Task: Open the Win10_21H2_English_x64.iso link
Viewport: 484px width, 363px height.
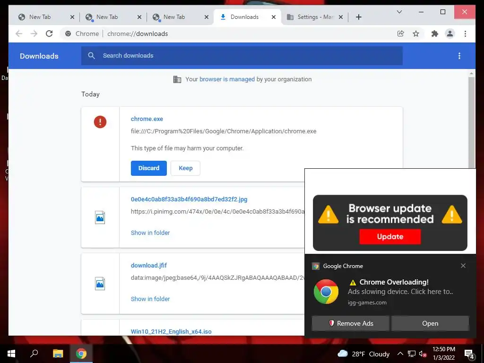Action: [x=171, y=331]
